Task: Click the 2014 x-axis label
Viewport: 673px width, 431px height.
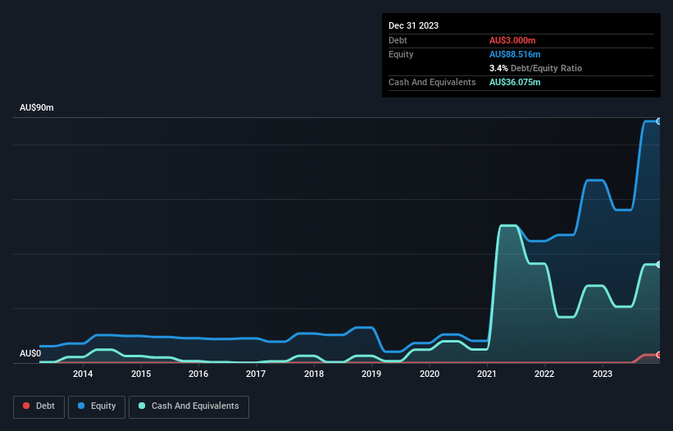Action: pos(83,374)
